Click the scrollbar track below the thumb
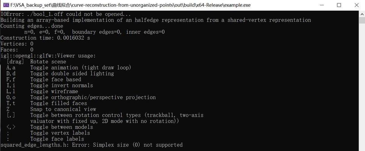Screen dimensions: 365x151 coord(362,87)
